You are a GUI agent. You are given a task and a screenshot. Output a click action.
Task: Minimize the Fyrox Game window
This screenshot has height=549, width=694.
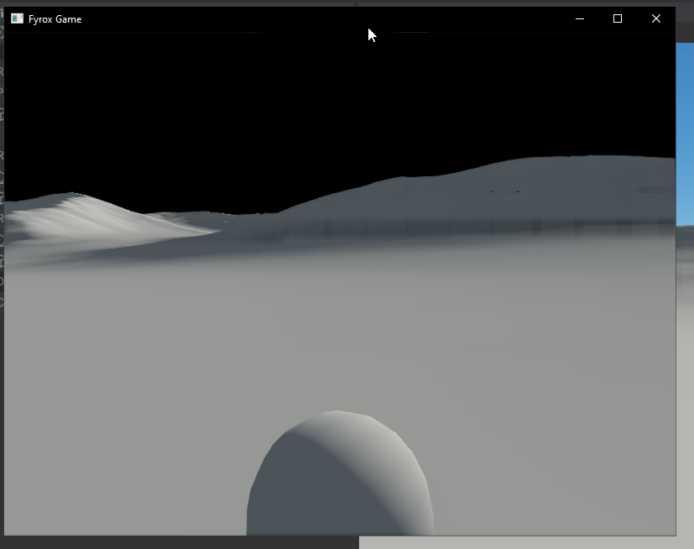(x=579, y=18)
